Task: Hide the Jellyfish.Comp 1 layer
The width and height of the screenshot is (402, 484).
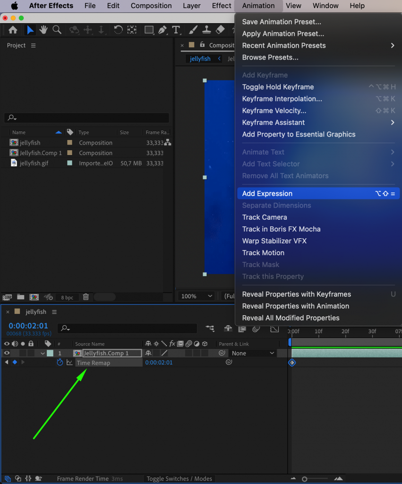Action: [x=6, y=353]
